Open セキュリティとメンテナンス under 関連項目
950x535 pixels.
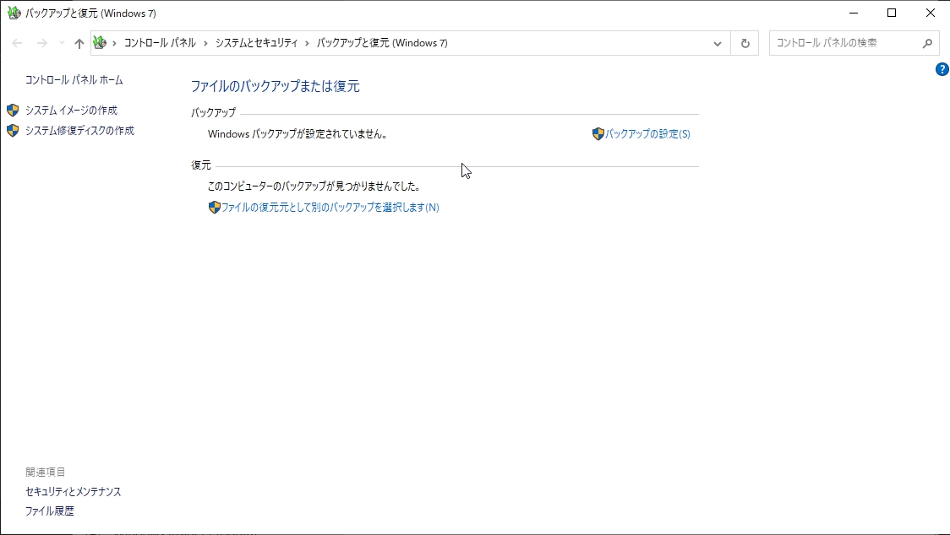click(74, 491)
